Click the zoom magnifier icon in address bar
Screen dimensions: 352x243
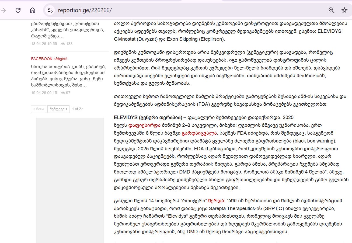331,10
